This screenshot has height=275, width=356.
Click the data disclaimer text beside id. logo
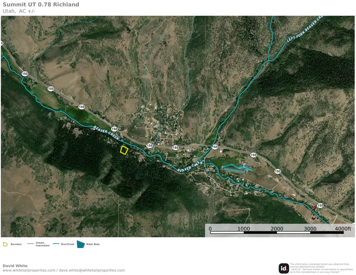pos(321,268)
